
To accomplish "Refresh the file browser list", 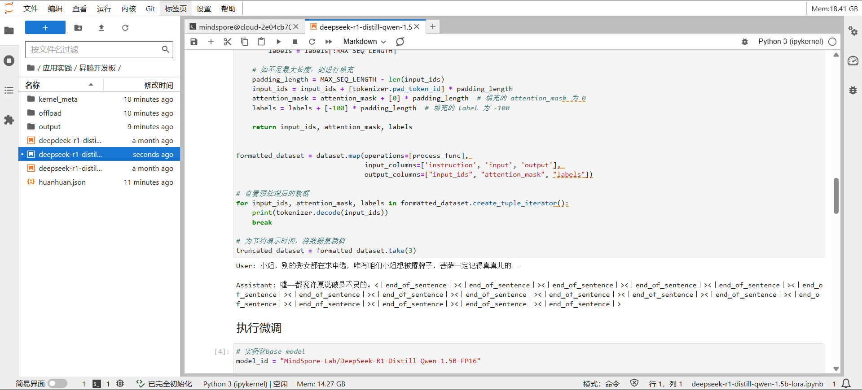I will [125, 28].
